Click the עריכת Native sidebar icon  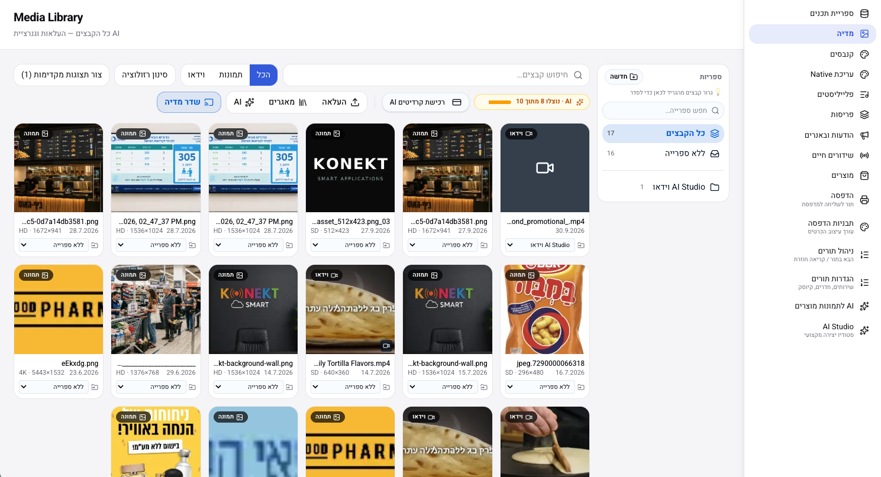pyautogui.click(x=864, y=74)
